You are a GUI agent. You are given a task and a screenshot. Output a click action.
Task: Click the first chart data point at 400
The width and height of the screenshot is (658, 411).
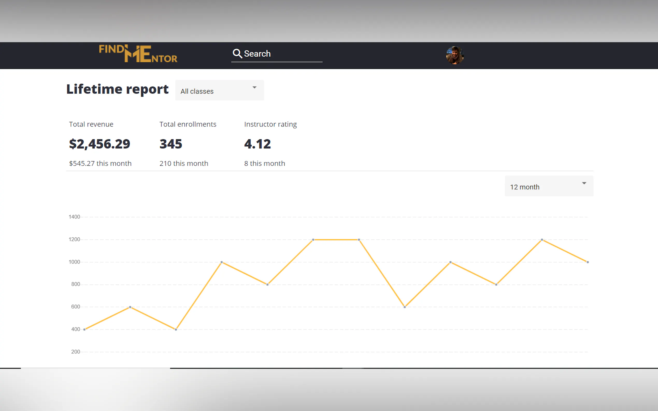pos(85,329)
